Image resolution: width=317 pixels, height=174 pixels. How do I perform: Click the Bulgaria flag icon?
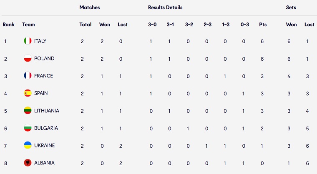[x=28, y=128]
